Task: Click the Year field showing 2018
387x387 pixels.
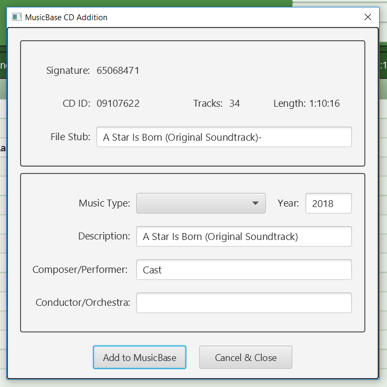Action: [x=329, y=203]
